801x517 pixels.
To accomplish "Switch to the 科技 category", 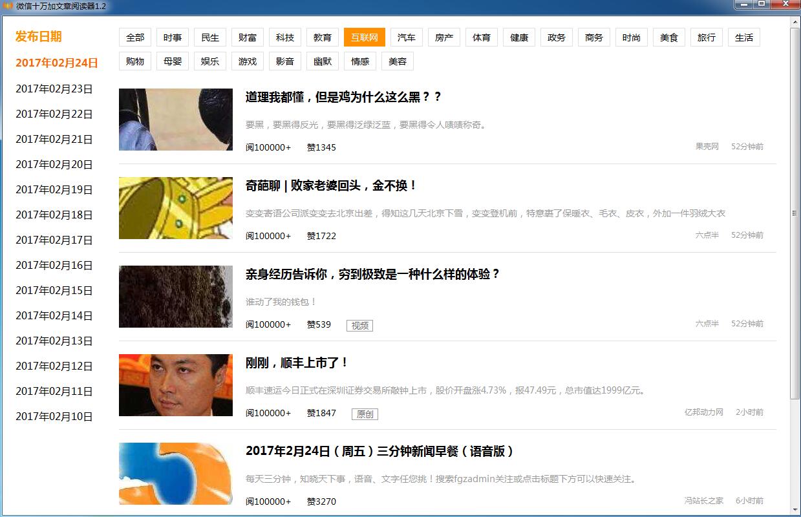I will (x=285, y=37).
